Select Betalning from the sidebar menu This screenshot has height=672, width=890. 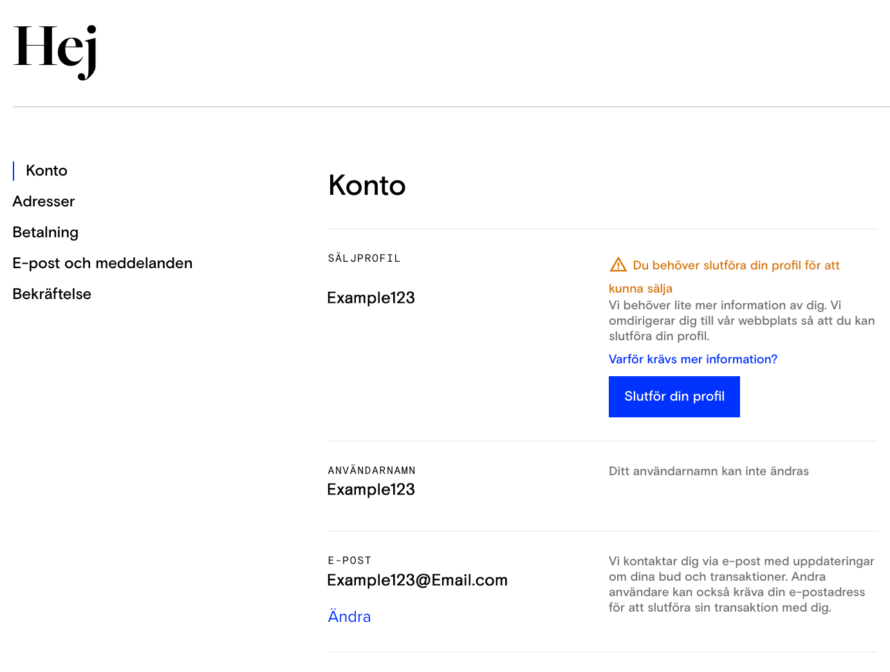click(x=46, y=232)
